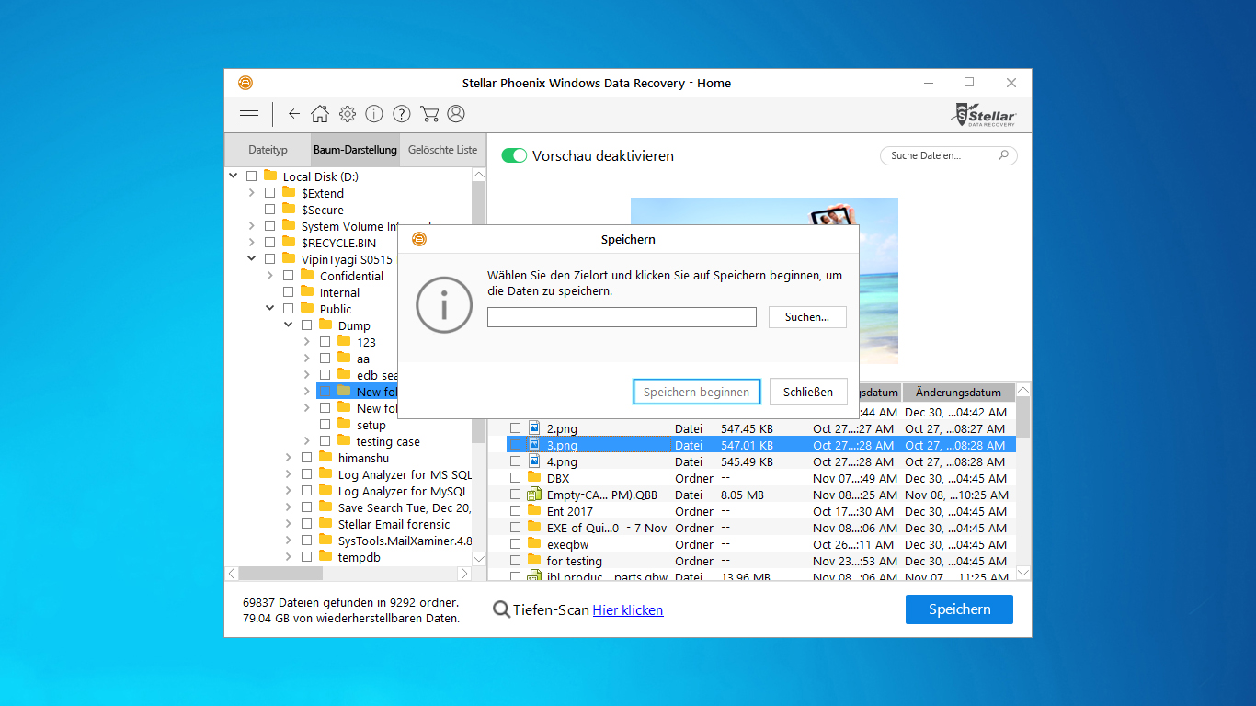
Task: Open the user account icon
Action: pyautogui.click(x=456, y=114)
